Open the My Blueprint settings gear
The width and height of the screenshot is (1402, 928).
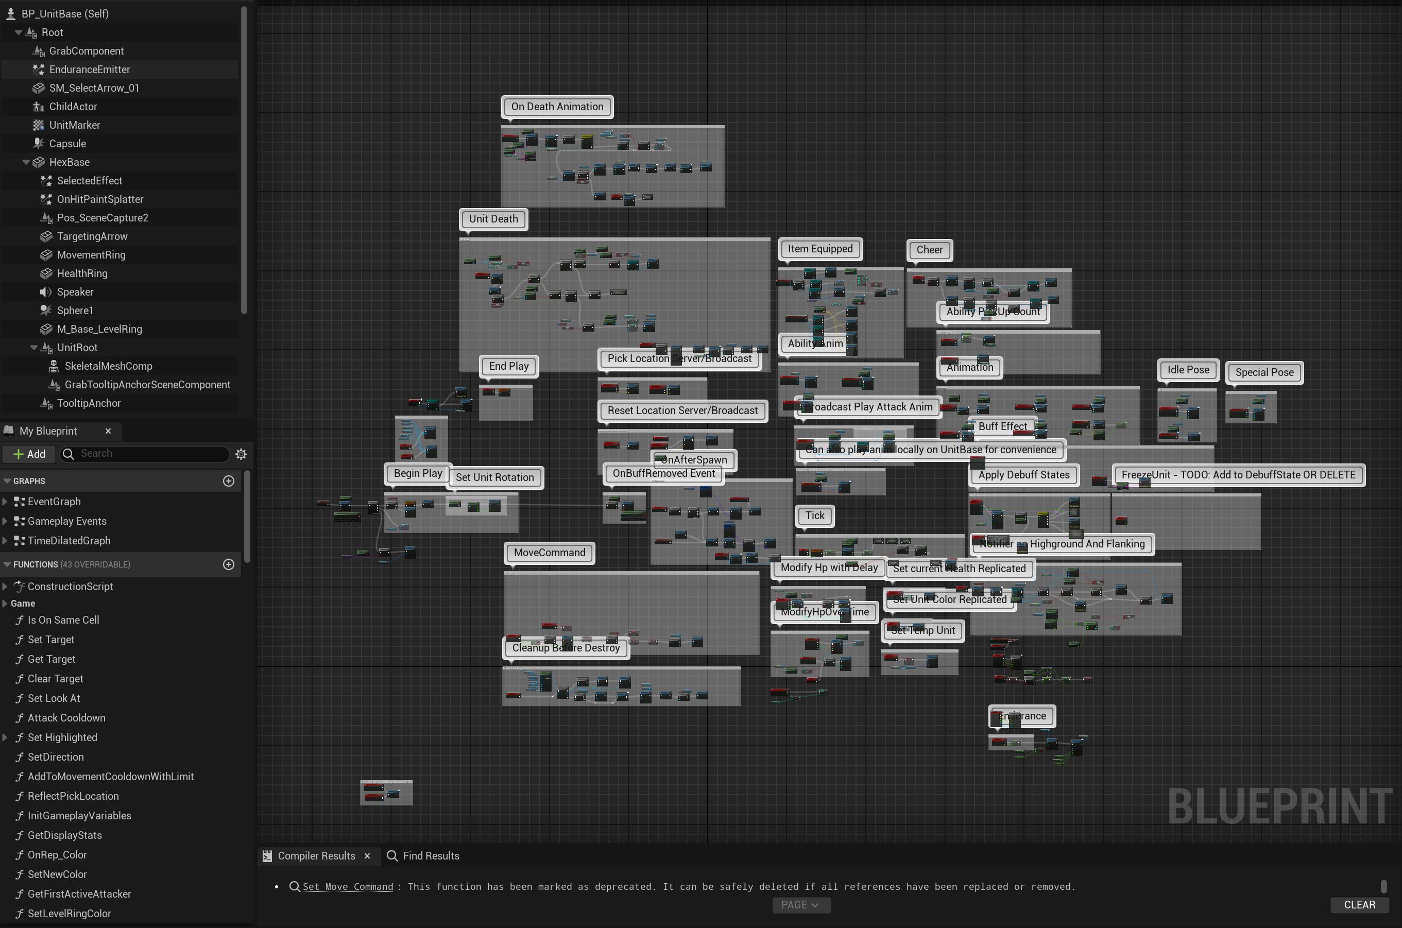coord(241,453)
